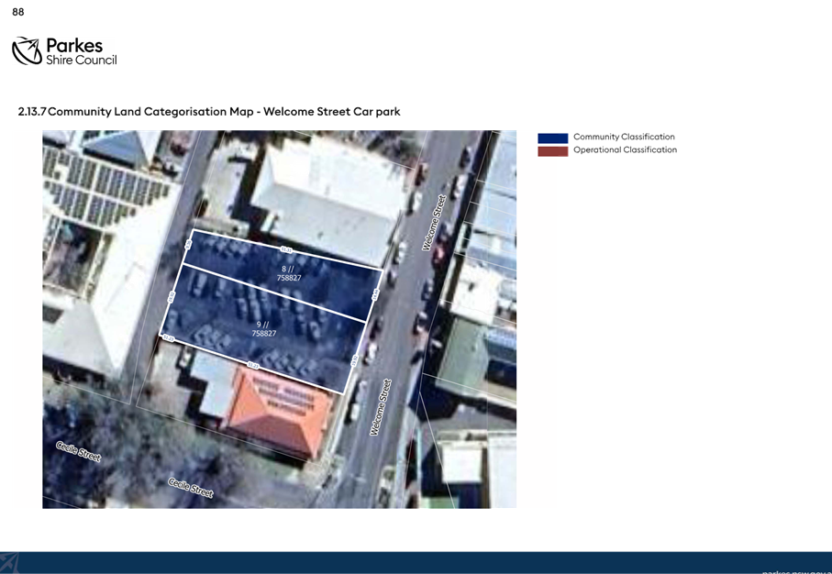832x574 pixels.
Task: Click the Parkes Shire Council swirl logo icon
Action: pos(28,51)
